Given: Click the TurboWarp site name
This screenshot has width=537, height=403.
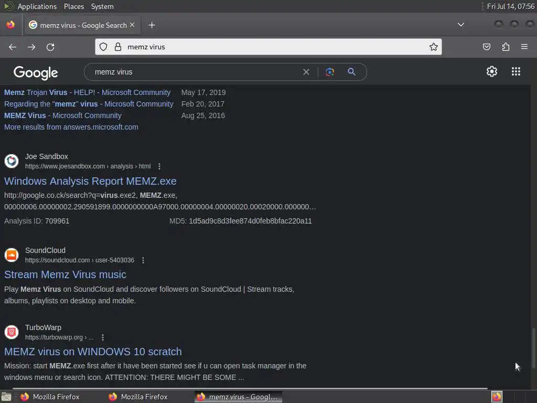Looking at the screenshot, I should [x=43, y=327].
